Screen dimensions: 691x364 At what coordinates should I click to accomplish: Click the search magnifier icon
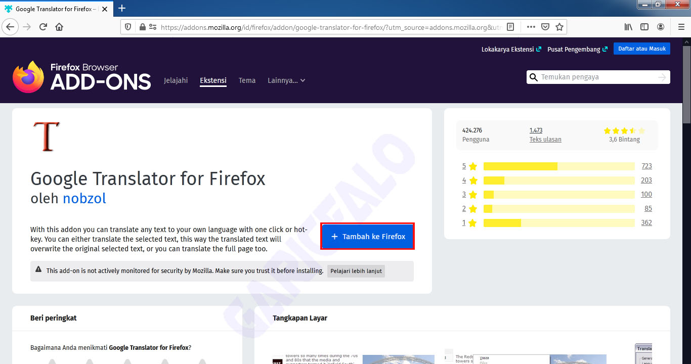pos(533,77)
